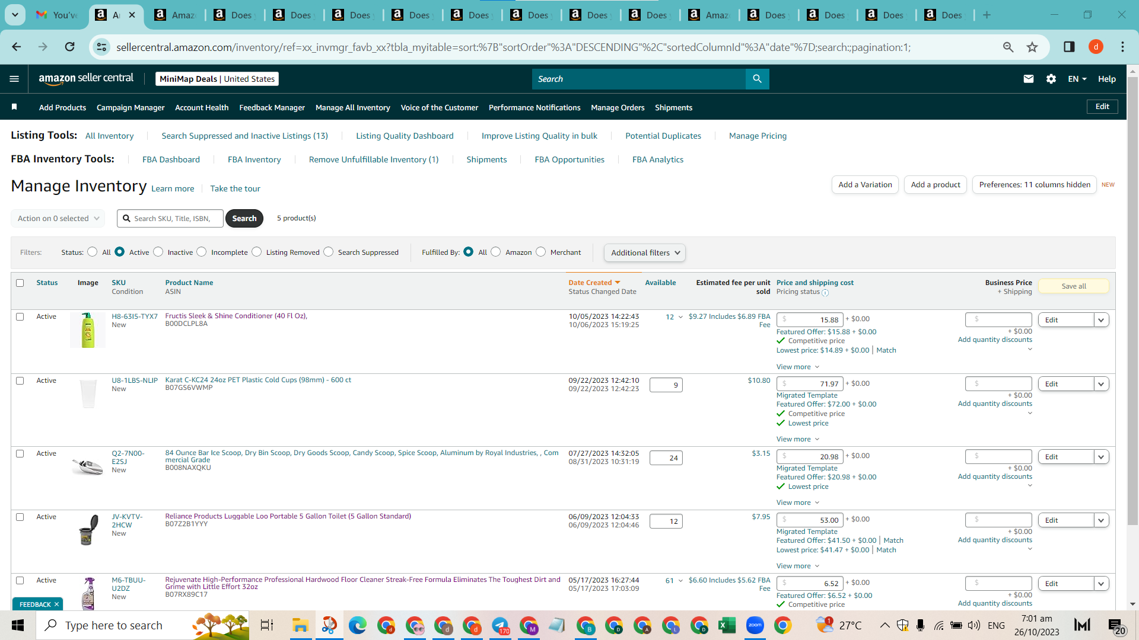
Task: Launch Microsoft Edge from the taskbar
Action: (x=357, y=625)
